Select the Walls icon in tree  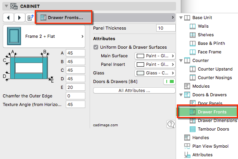[x=192, y=26]
